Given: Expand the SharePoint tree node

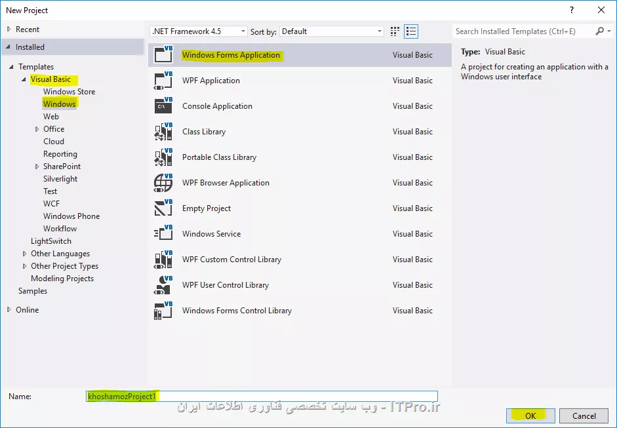Looking at the screenshot, I should tap(37, 166).
